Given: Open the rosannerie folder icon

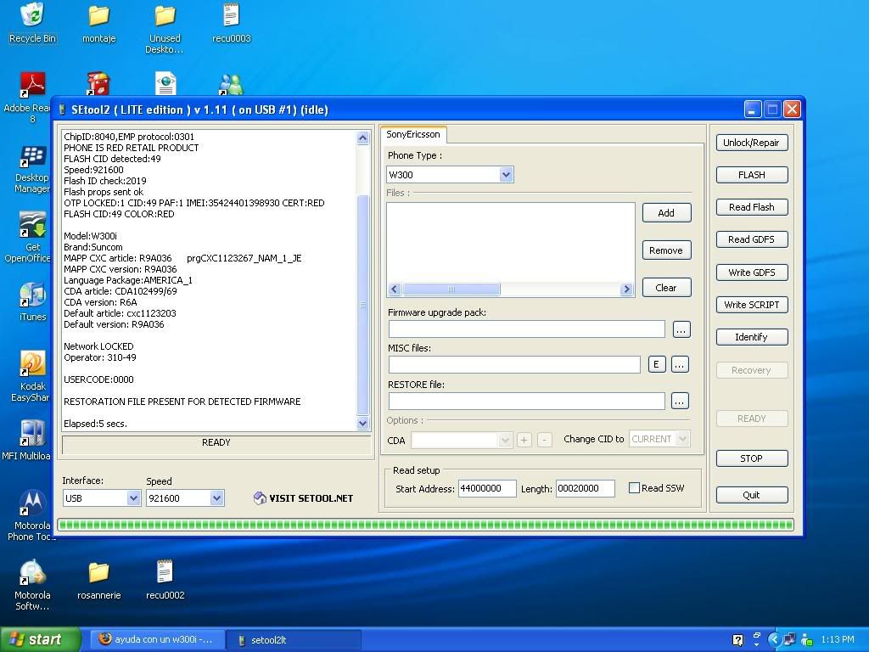Looking at the screenshot, I should pos(98,580).
